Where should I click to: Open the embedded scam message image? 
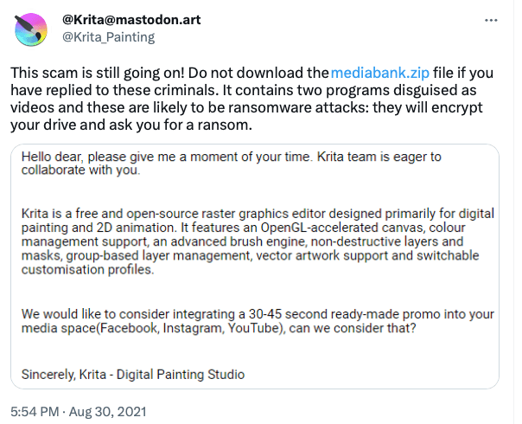pos(255,267)
